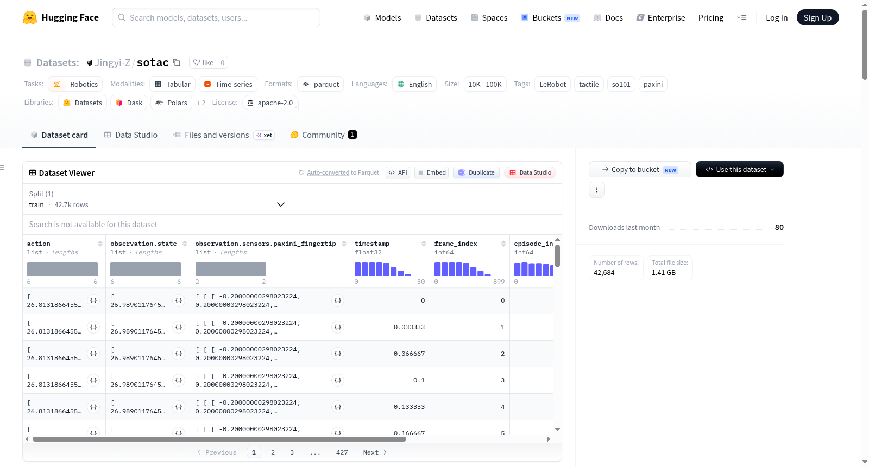Expand paxini_fingertip cell in frame_index 3 row

pyautogui.click(x=338, y=380)
